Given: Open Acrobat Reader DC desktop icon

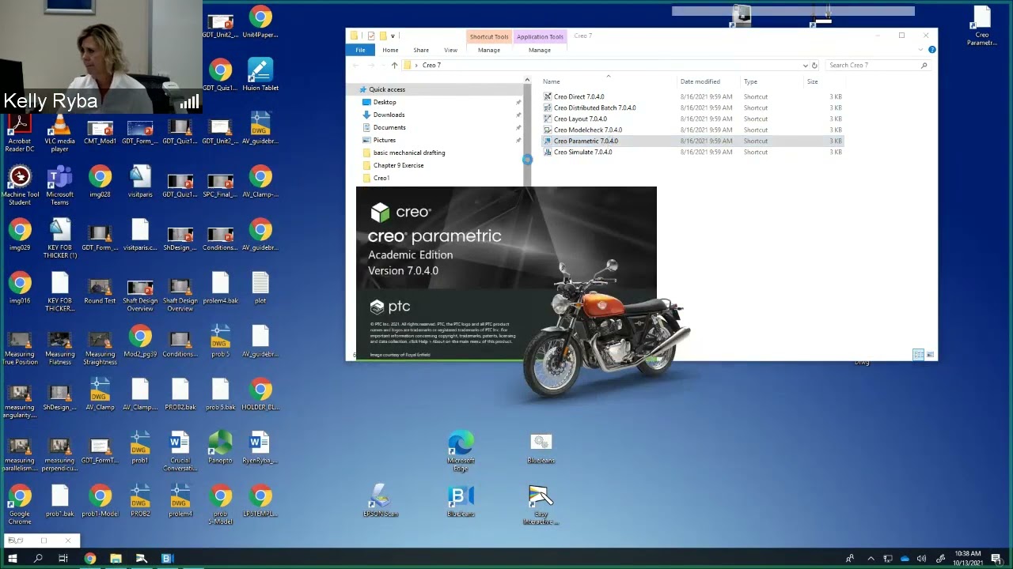Looking at the screenshot, I should coord(20,134).
